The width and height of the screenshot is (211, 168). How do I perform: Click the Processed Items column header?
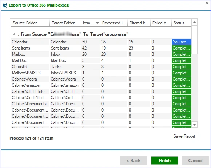[114, 23]
